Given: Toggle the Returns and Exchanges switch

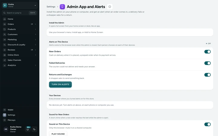Looking at the screenshot, I should point(207,75).
